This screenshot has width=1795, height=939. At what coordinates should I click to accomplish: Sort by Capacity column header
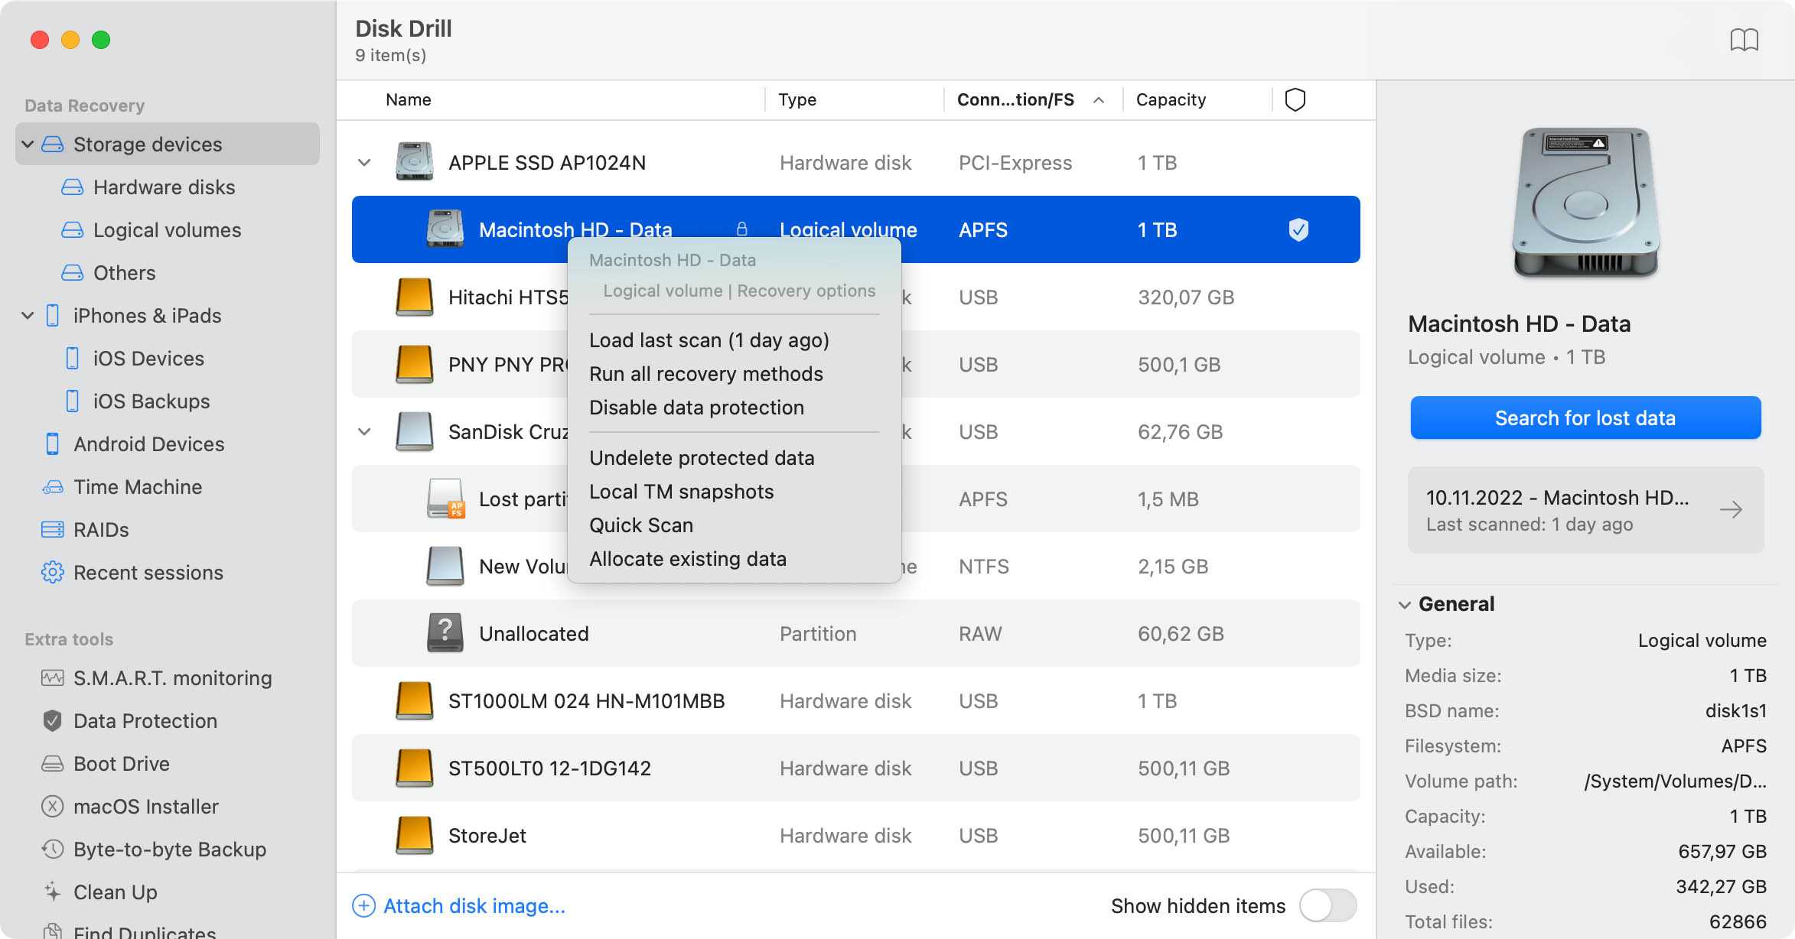pos(1171,99)
